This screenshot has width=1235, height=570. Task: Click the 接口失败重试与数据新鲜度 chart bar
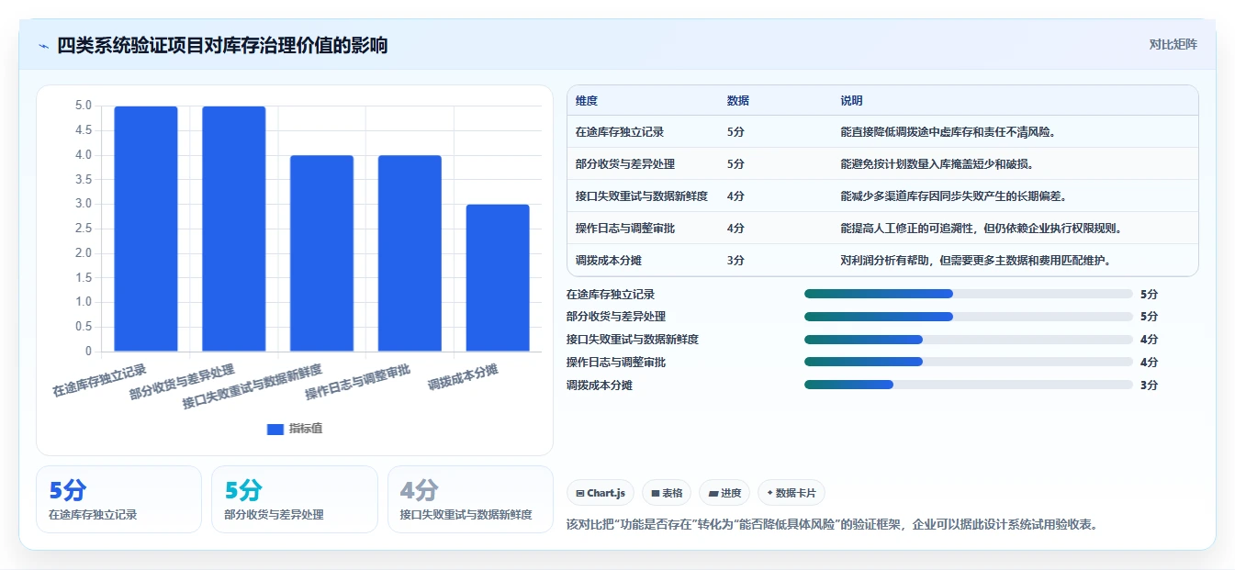point(321,253)
